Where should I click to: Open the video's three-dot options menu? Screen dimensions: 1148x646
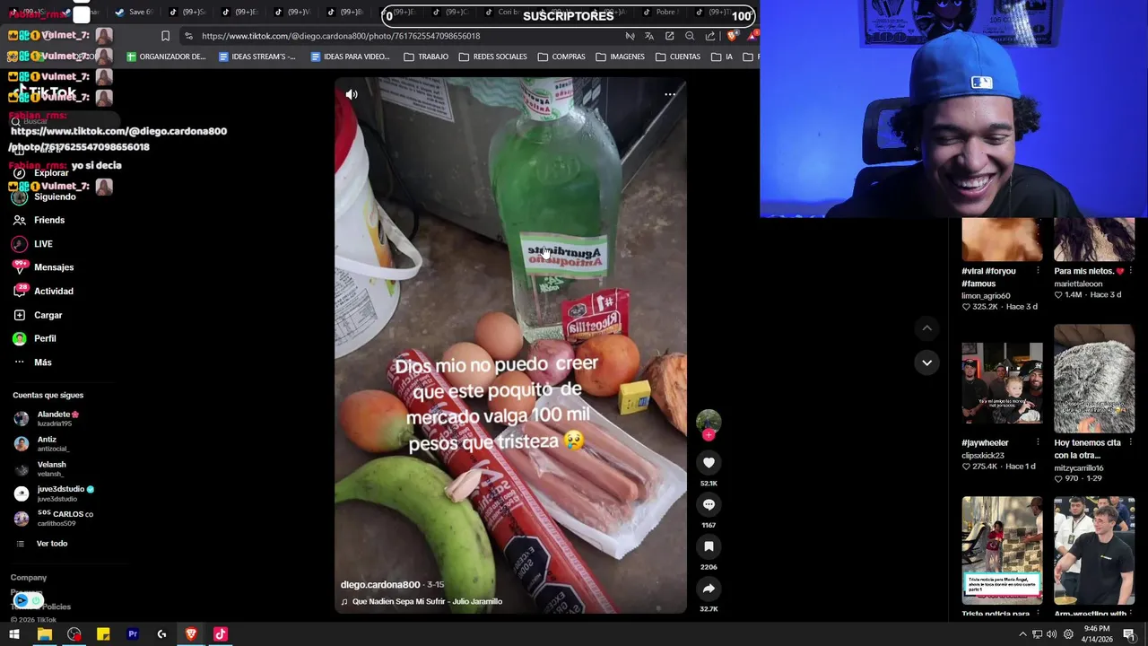tap(670, 94)
